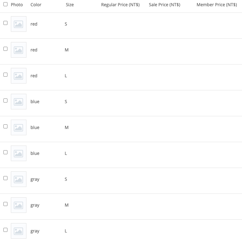Open photo placeholder for red S

(x=19, y=24)
